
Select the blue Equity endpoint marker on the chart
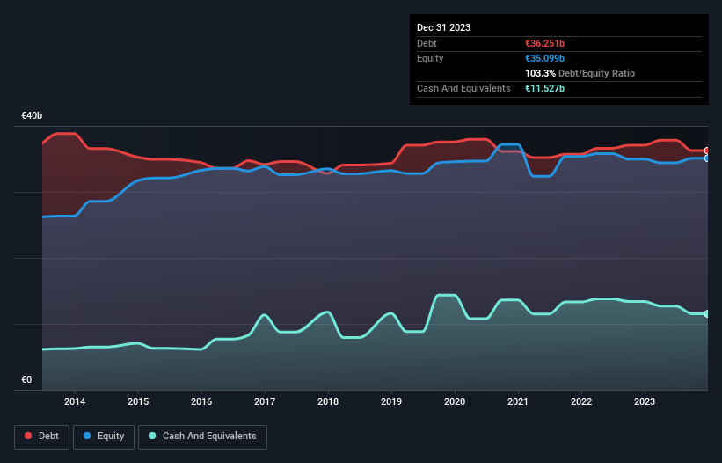[707, 158]
